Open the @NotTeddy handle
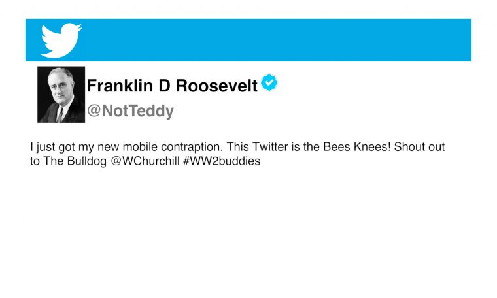This screenshot has height=298, width=497. [130, 111]
